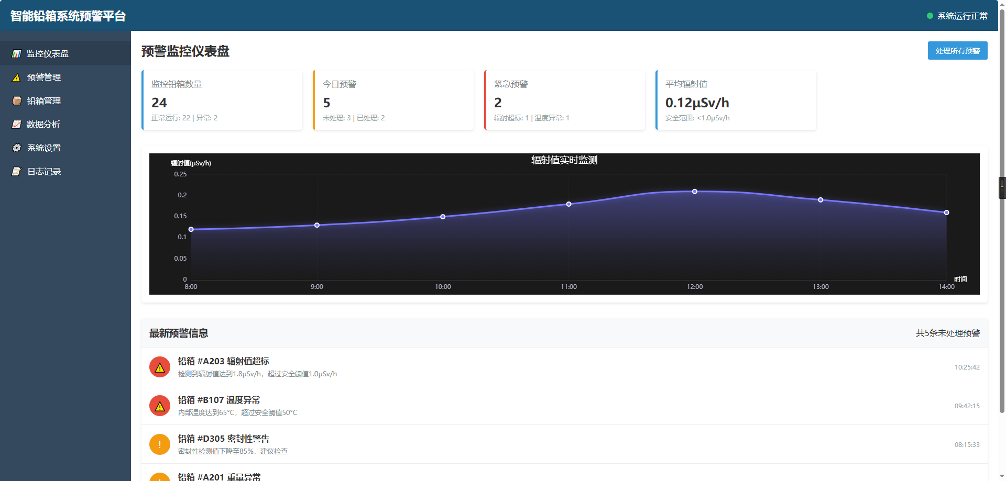Click red alert icon for 铅箱 #A203
Image resolution: width=1006 pixels, height=481 pixels.
pos(160,367)
